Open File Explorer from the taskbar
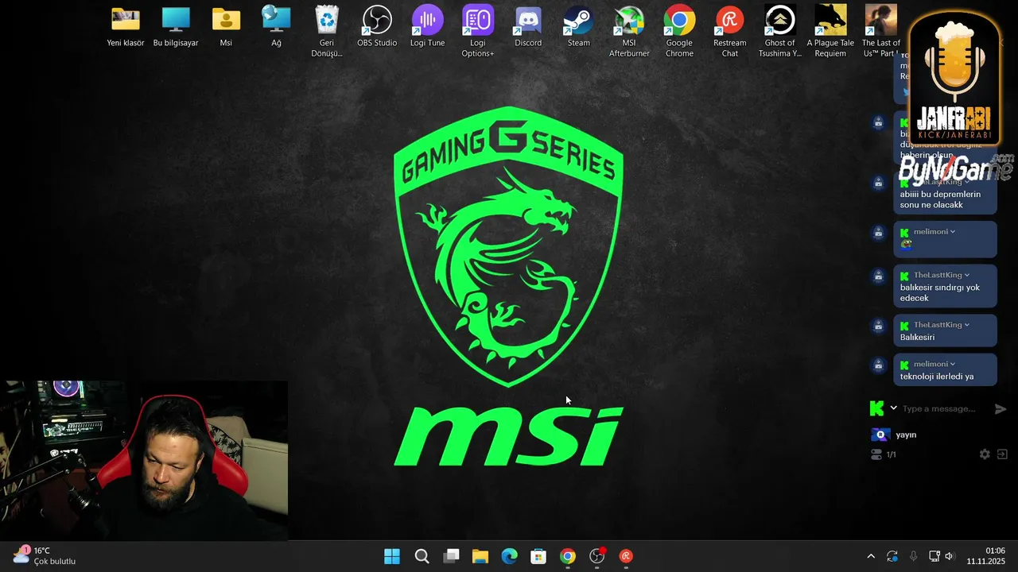Viewport: 1018px width, 572px height. point(480,556)
